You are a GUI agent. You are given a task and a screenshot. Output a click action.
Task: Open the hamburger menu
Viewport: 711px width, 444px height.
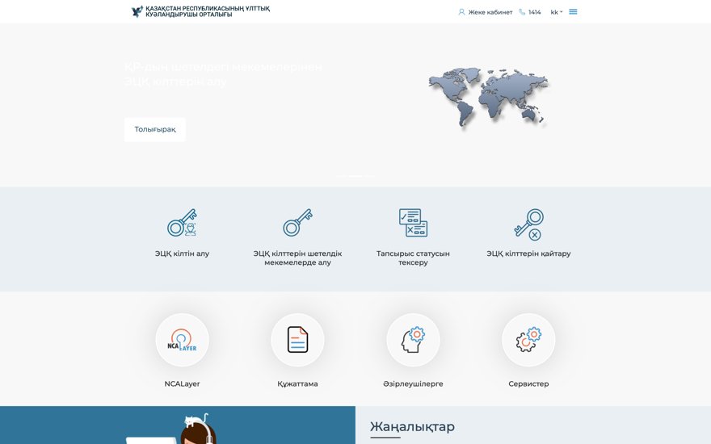tap(573, 12)
